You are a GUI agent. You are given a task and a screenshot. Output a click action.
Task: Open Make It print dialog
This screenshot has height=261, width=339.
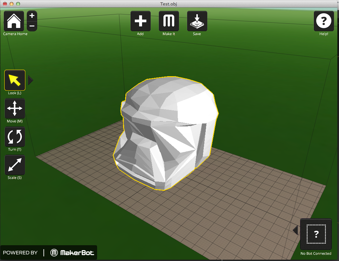pyautogui.click(x=169, y=21)
